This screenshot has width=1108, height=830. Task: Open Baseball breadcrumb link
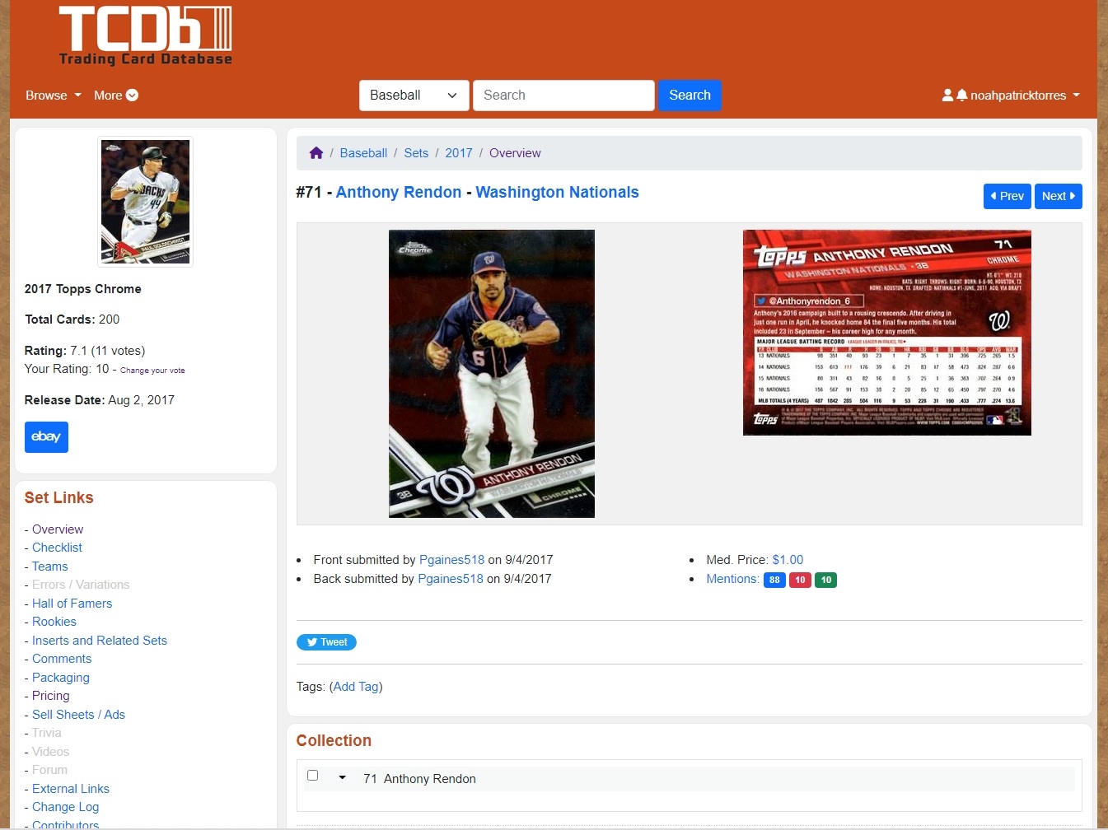pyautogui.click(x=363, y=153)
